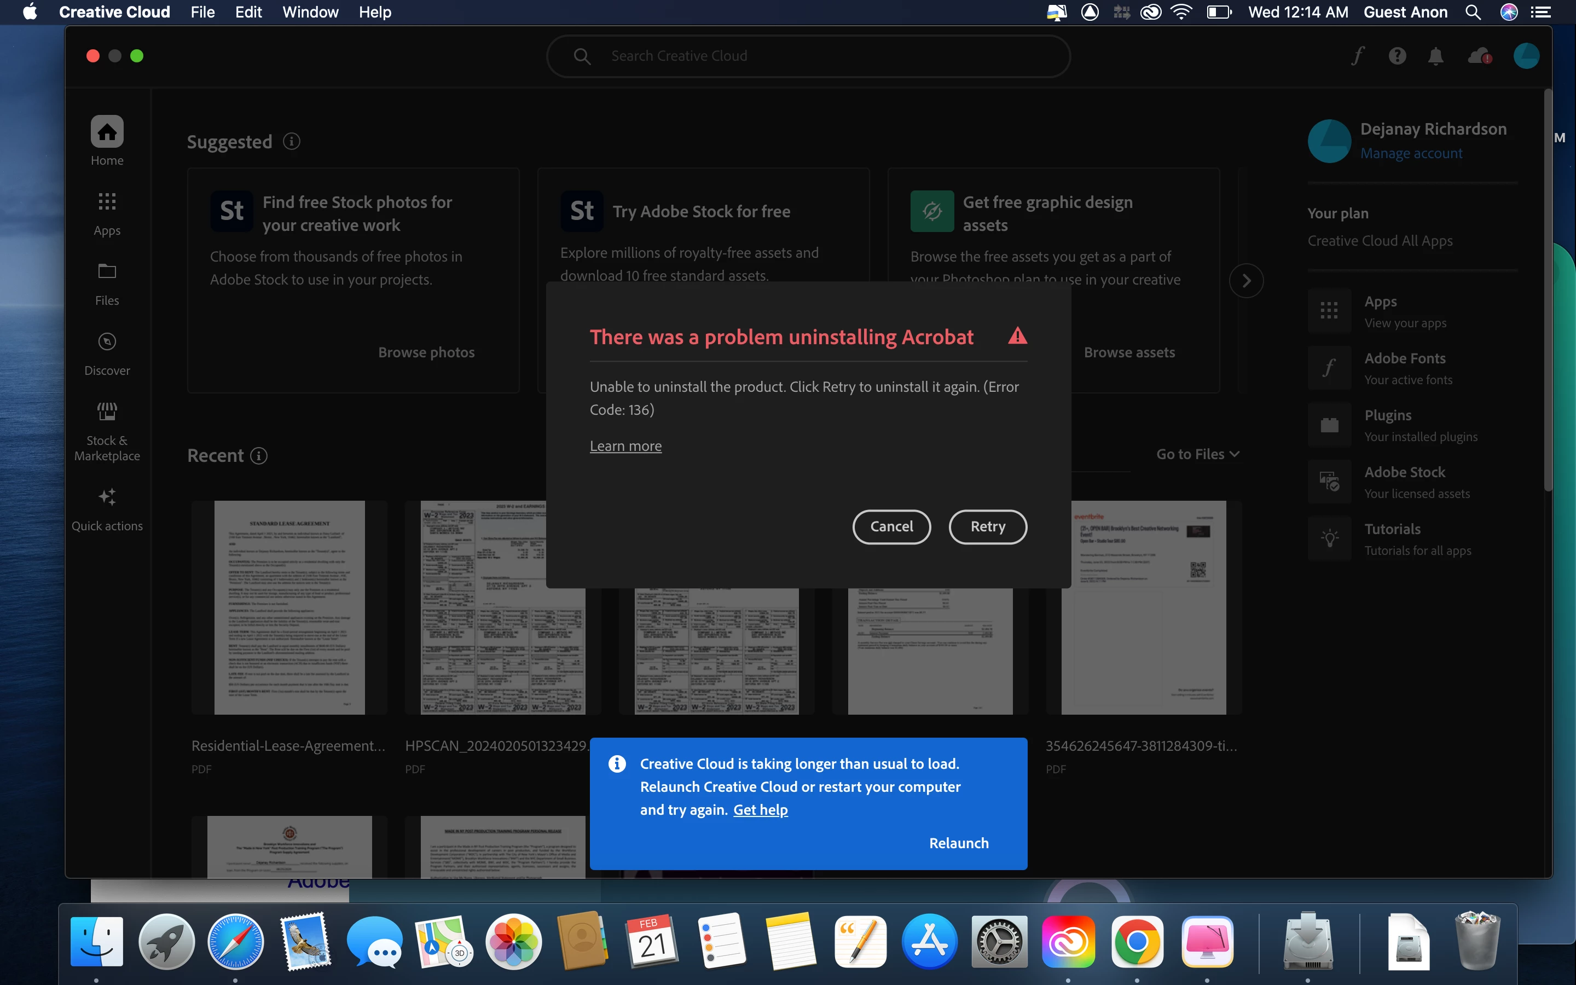Viewport: 1576px width, 985px height.
Task: Open the File menu
Action: [x=202, y=13]
